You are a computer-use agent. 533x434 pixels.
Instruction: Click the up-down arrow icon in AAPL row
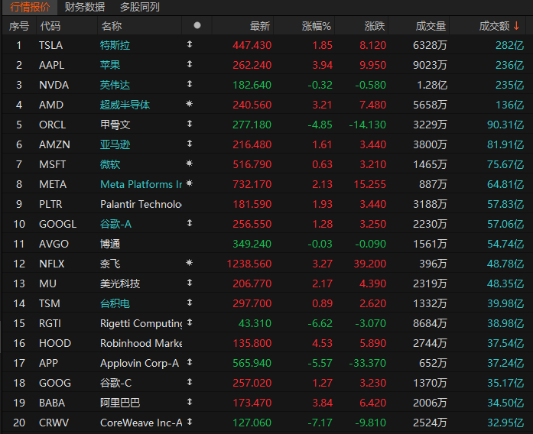click(x=190, y=64)
